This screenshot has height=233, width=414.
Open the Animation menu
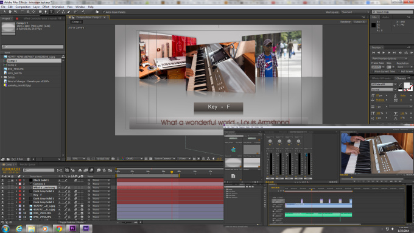click(58, 7)
